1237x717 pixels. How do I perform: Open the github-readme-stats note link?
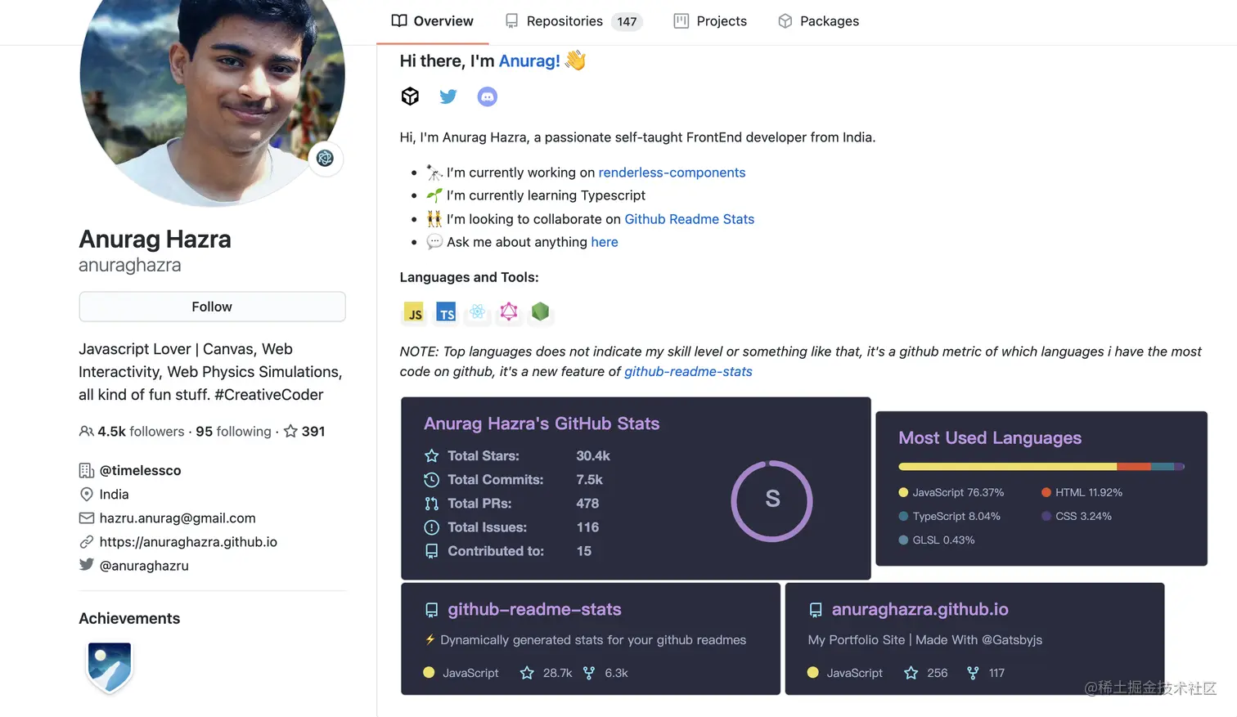point(688,371)
